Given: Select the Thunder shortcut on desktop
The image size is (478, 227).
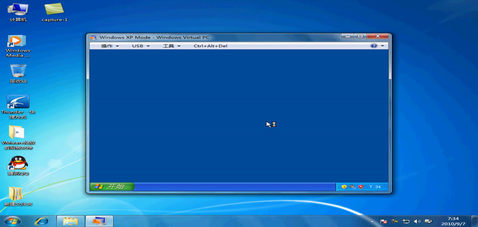Looking at the screenshot, I should pyautogui.click(x=18, y=105).
